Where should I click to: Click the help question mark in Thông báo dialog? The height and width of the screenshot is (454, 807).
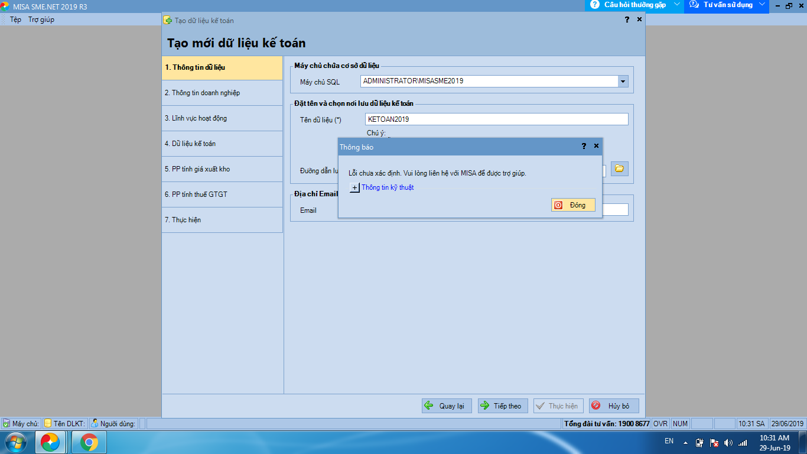(x=584, y=146)
